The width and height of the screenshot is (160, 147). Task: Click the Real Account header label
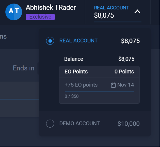point(111,8)
